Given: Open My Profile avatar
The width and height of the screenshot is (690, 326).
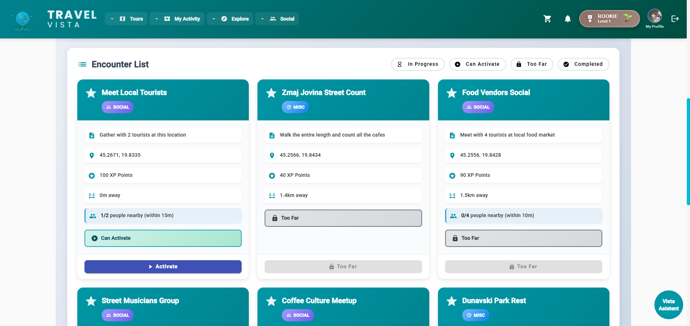Looking at the screenshot, I should pos(654,17).
